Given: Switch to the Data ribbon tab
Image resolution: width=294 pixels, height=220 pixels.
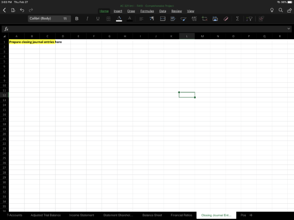Looking at the screenshot, I should (x=163, y=11).
